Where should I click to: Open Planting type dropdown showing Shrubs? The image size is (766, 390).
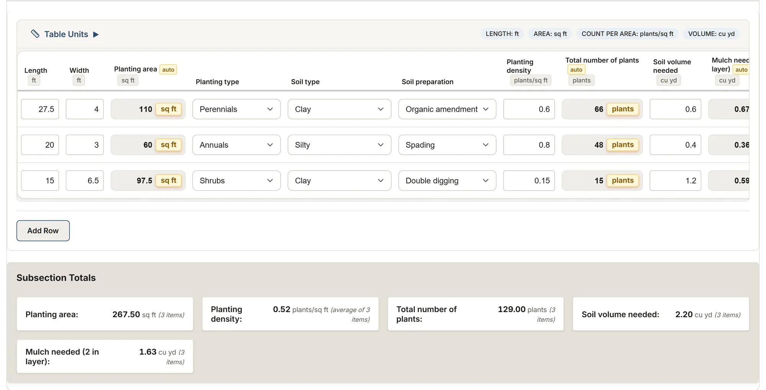tap(236, 180)
